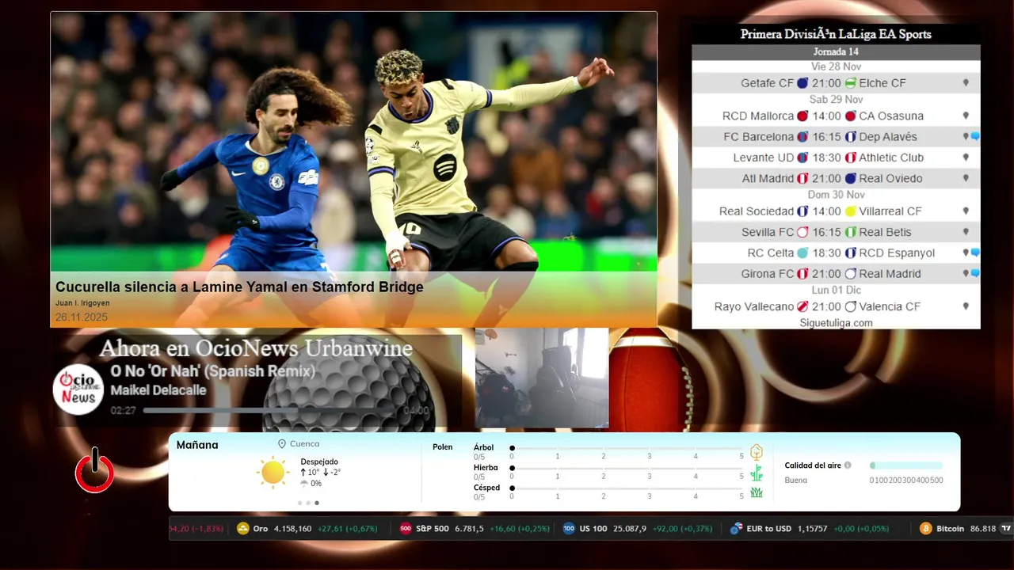Click the Buena air quality label
The width and height of the screenshot is (1014, 570).
point(795,481)
